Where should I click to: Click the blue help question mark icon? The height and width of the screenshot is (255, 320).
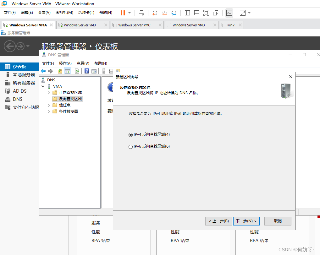click(x=87, y=71)
